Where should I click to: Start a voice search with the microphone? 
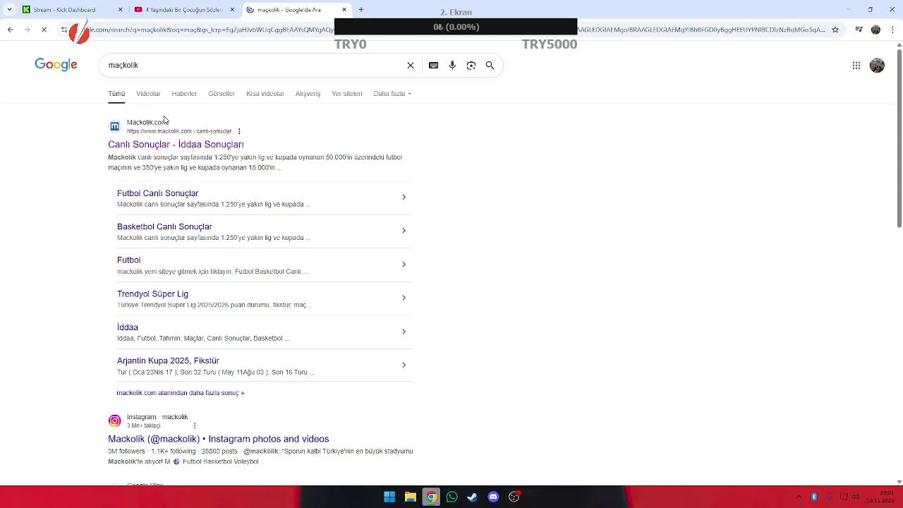coord(452,65)
